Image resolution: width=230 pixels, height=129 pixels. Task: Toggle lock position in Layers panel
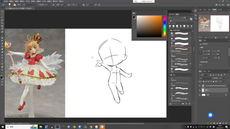[208, 82]
